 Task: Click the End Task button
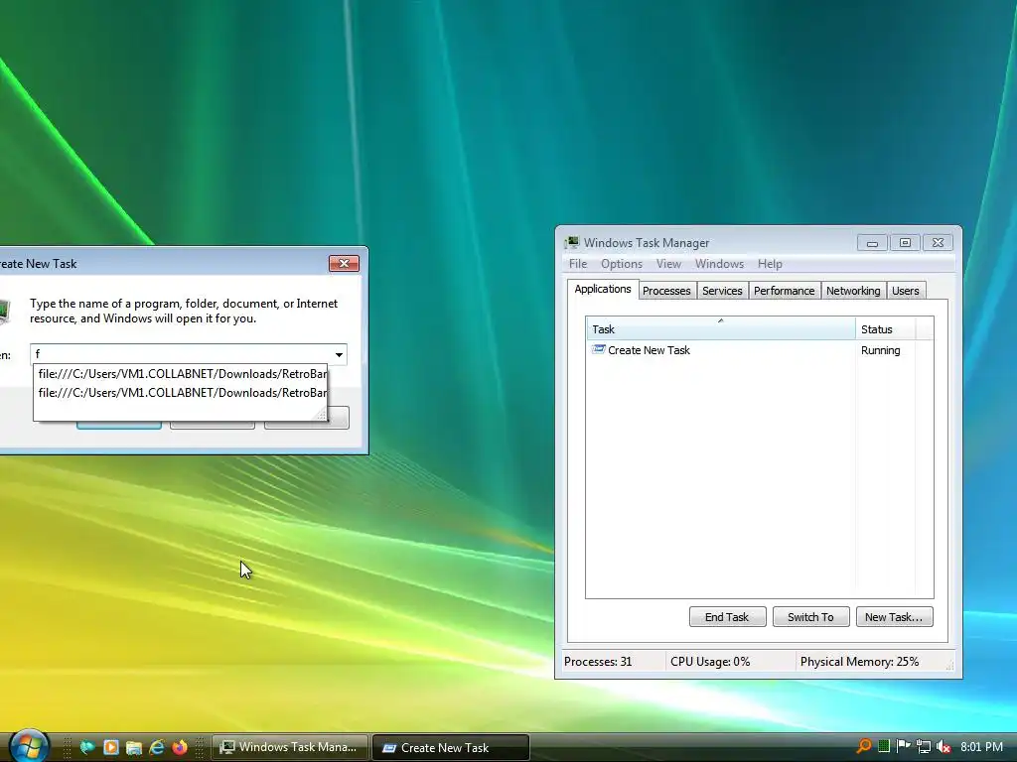click(x=727, y=617)
